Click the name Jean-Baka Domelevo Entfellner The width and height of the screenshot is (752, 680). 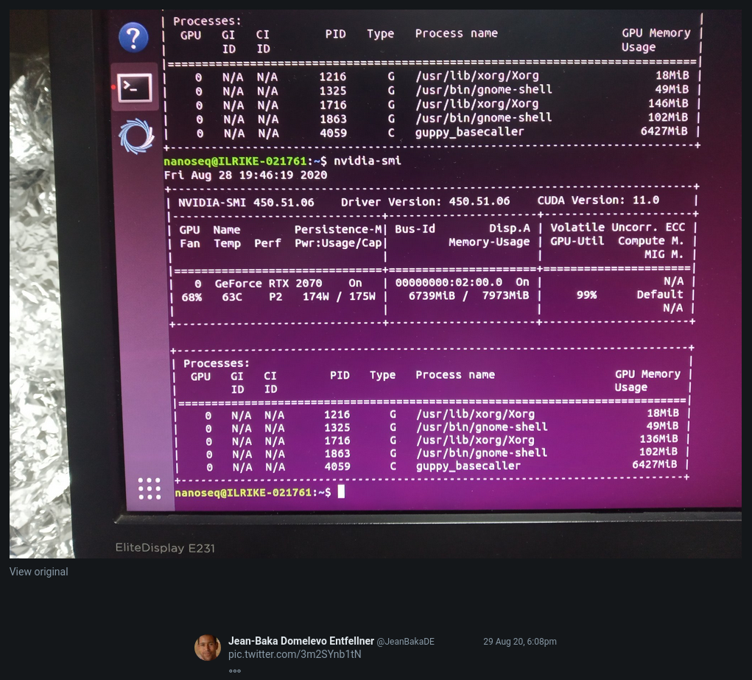click(301, 641)
